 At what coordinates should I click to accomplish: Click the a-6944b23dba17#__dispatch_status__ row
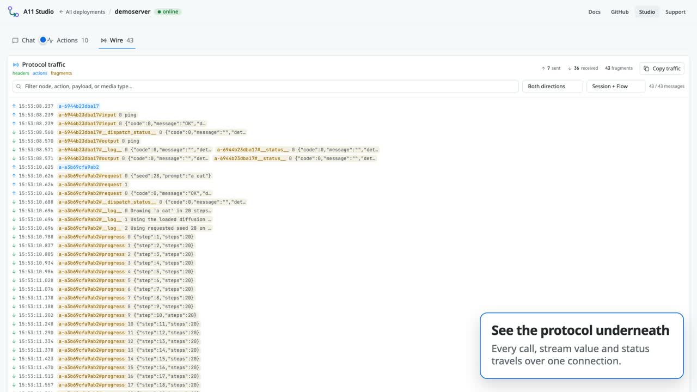152,132
